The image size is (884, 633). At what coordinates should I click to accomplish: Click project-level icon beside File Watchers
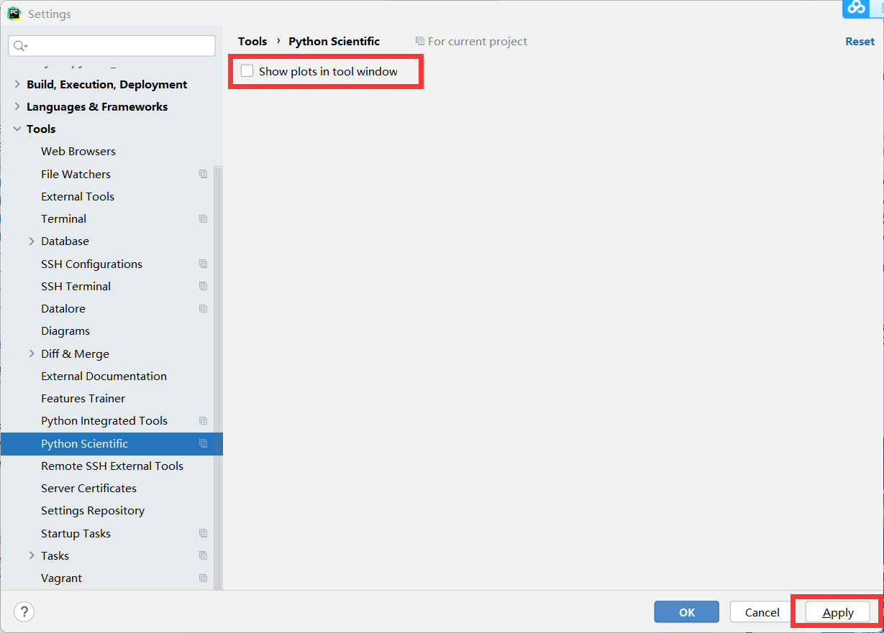(204, 174)
